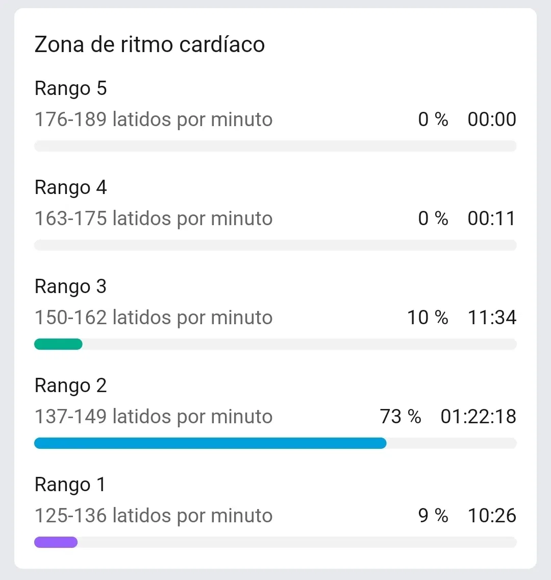Click the 00:00 duration for Rango 5
This screenshot has height=580, width=551.
coord(492,119)
